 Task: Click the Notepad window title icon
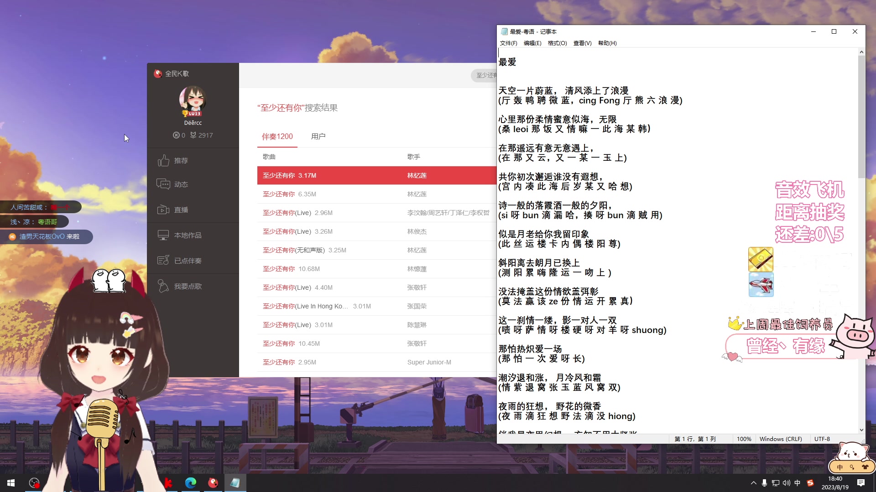[504, 31]
